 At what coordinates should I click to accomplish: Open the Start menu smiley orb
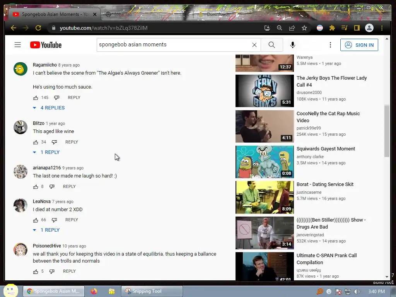pos(10,290)
